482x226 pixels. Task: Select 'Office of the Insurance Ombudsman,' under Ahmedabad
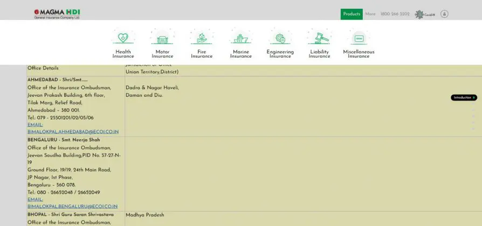[x=69, y=88]
